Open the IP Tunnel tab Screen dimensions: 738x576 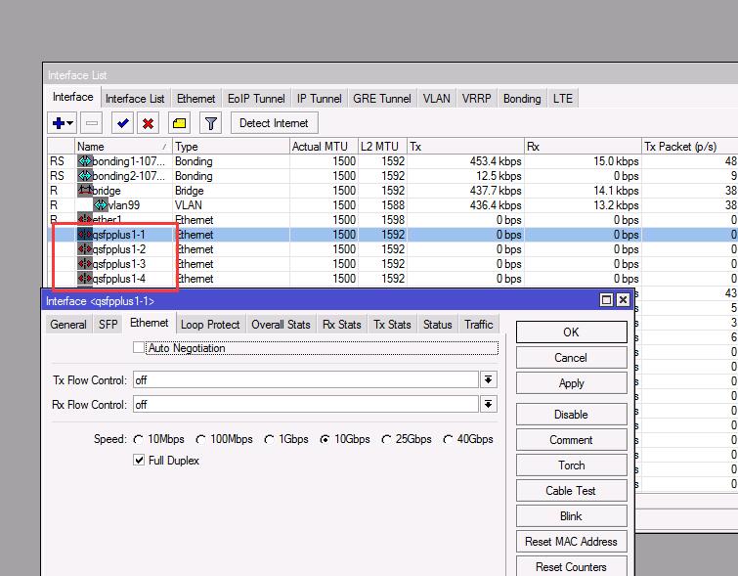319,99
